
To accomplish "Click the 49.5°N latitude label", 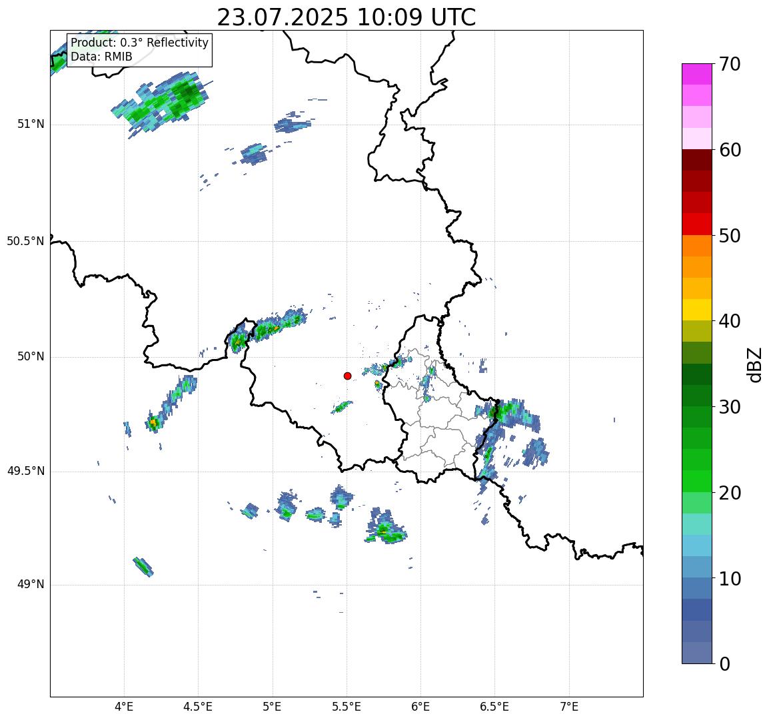I will 25,472.
